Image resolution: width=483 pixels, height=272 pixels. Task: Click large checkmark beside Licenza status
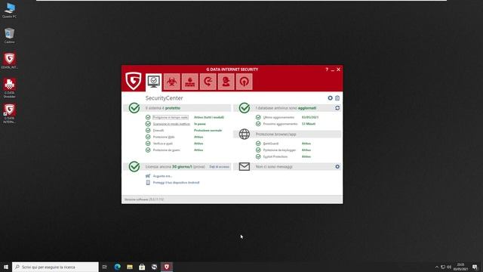(x=134, y=166)
